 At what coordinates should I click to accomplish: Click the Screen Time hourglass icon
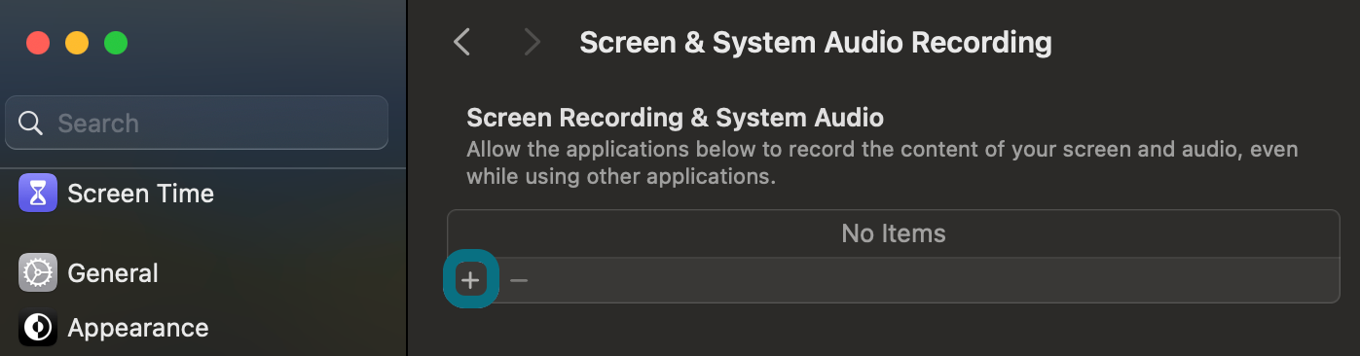pyautogui.click(x=38, y=194)
